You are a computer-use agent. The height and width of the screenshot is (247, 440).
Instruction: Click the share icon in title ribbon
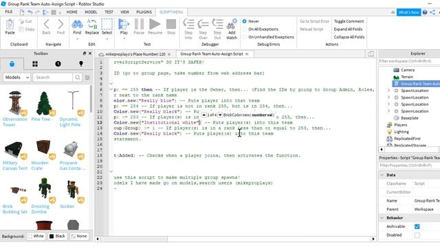click(432, 12)
